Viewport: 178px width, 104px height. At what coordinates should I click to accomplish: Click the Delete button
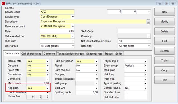pyautogui.click(x=164, y=31)
